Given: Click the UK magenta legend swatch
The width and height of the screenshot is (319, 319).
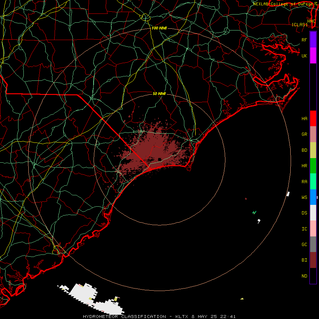Looking at the screenshot, I should click(313, 56).
